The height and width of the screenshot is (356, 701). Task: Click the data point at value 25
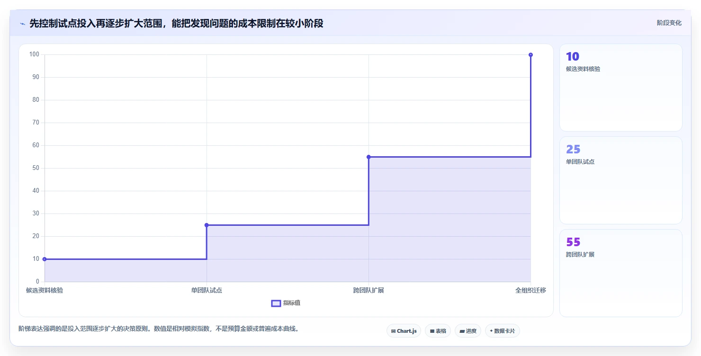(207, 225)
